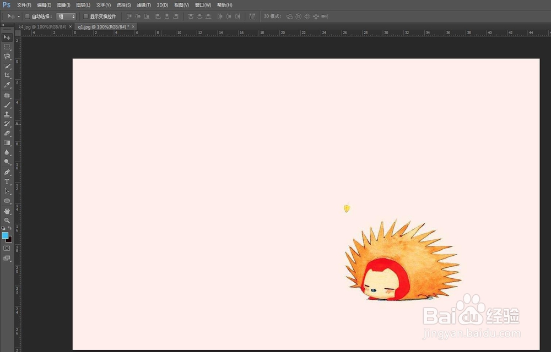
Task: Select the Horizontal Type tool
Action: coord(7,182)
